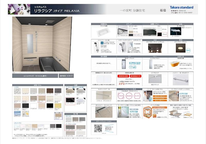
Task: Click the round bathtub shape image
Action: click(x=104, y=32)
